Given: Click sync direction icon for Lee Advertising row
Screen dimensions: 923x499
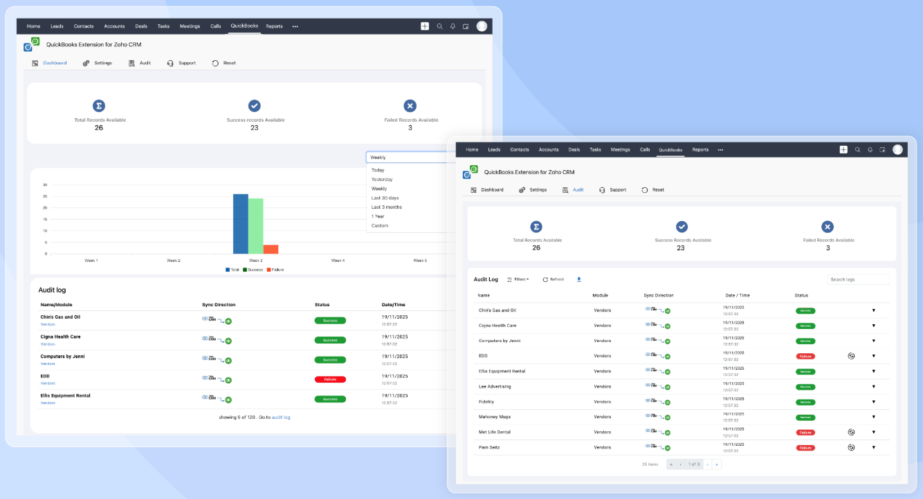Looking at the screenshot, I should pos(657,386).
